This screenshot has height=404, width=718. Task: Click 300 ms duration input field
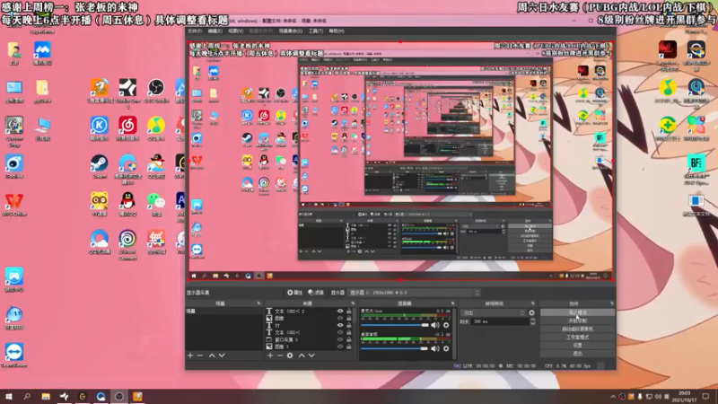pos(500,322)
